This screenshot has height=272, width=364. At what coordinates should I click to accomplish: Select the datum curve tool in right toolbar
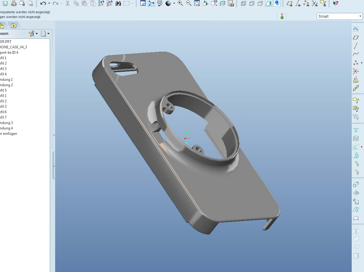[356, 54]
